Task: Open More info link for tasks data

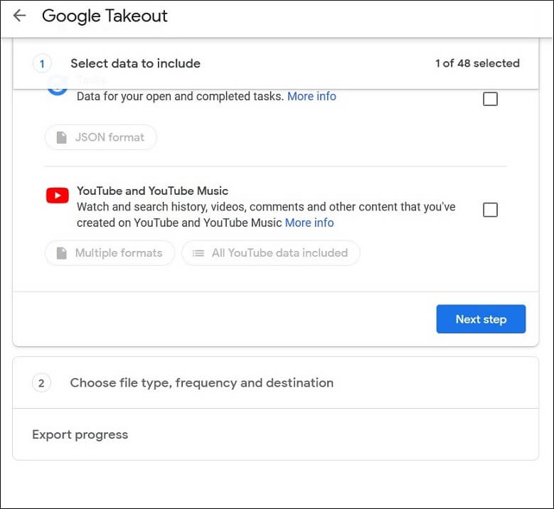Action: (x=311, y=96)
